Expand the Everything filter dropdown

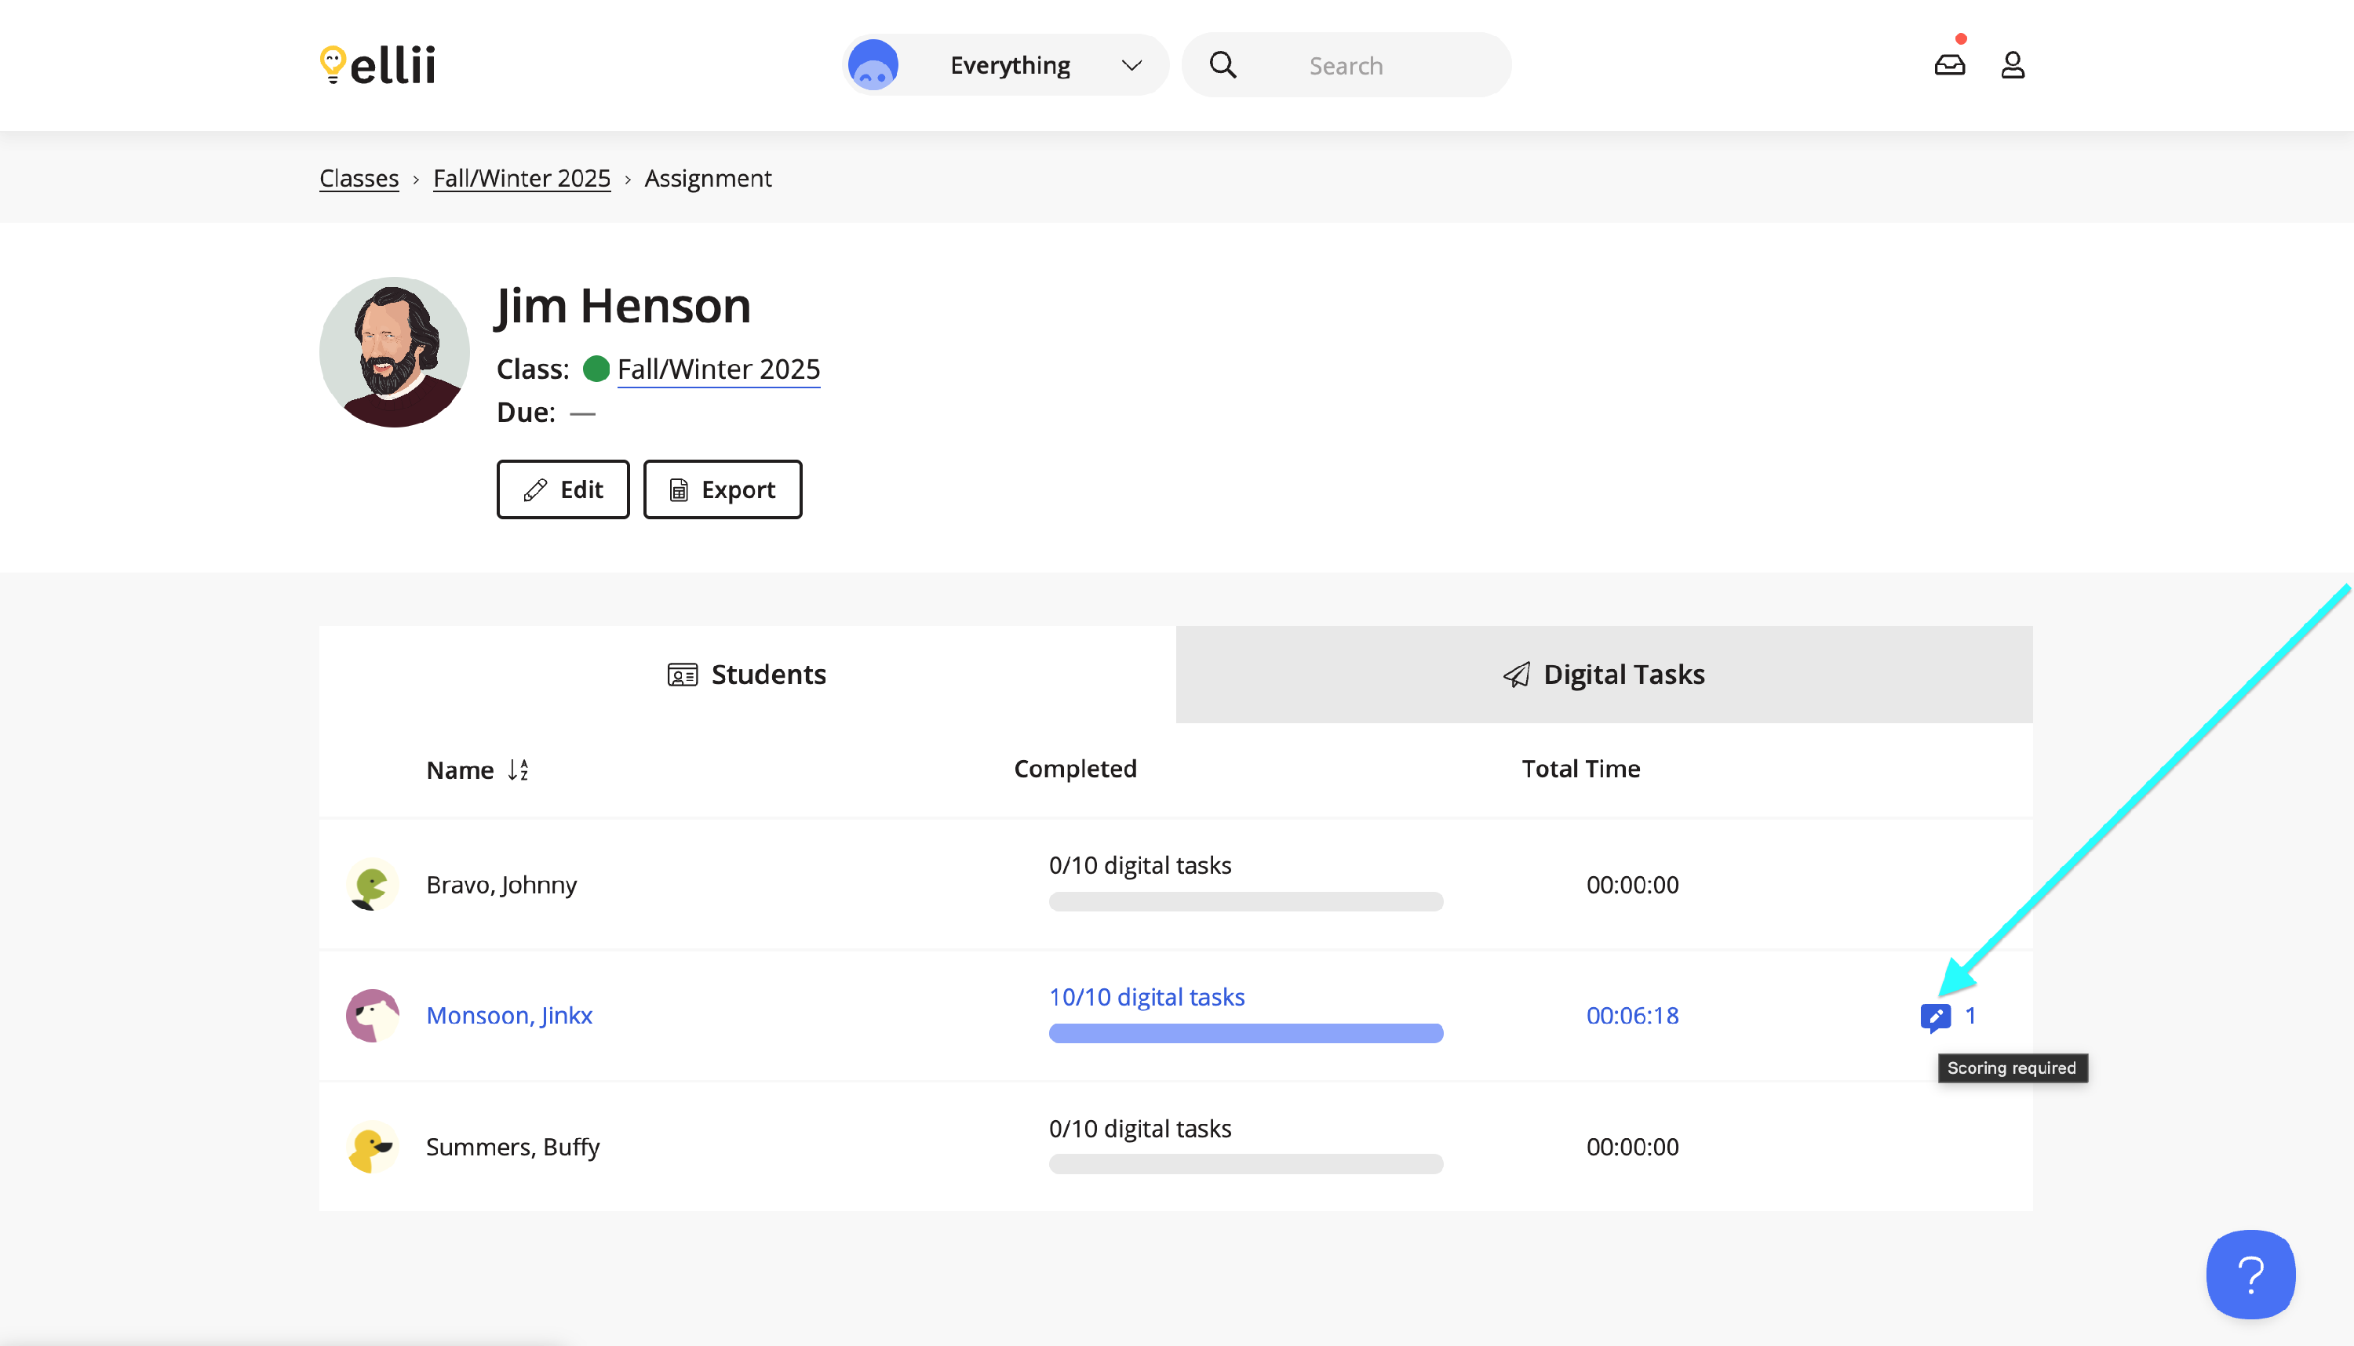1131,66
